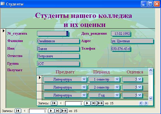Click the №_студента field
Viewport: 161px width, 114px height.
pos(53,33)
